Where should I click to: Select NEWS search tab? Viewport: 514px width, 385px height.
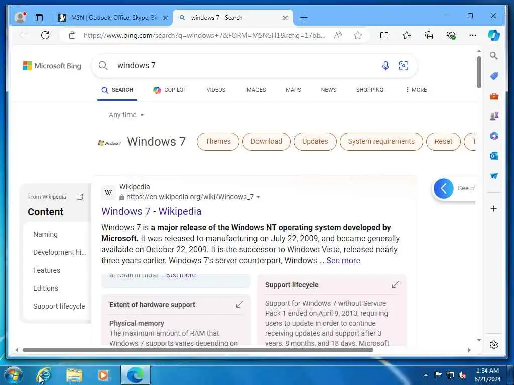(x=328, y=90)
